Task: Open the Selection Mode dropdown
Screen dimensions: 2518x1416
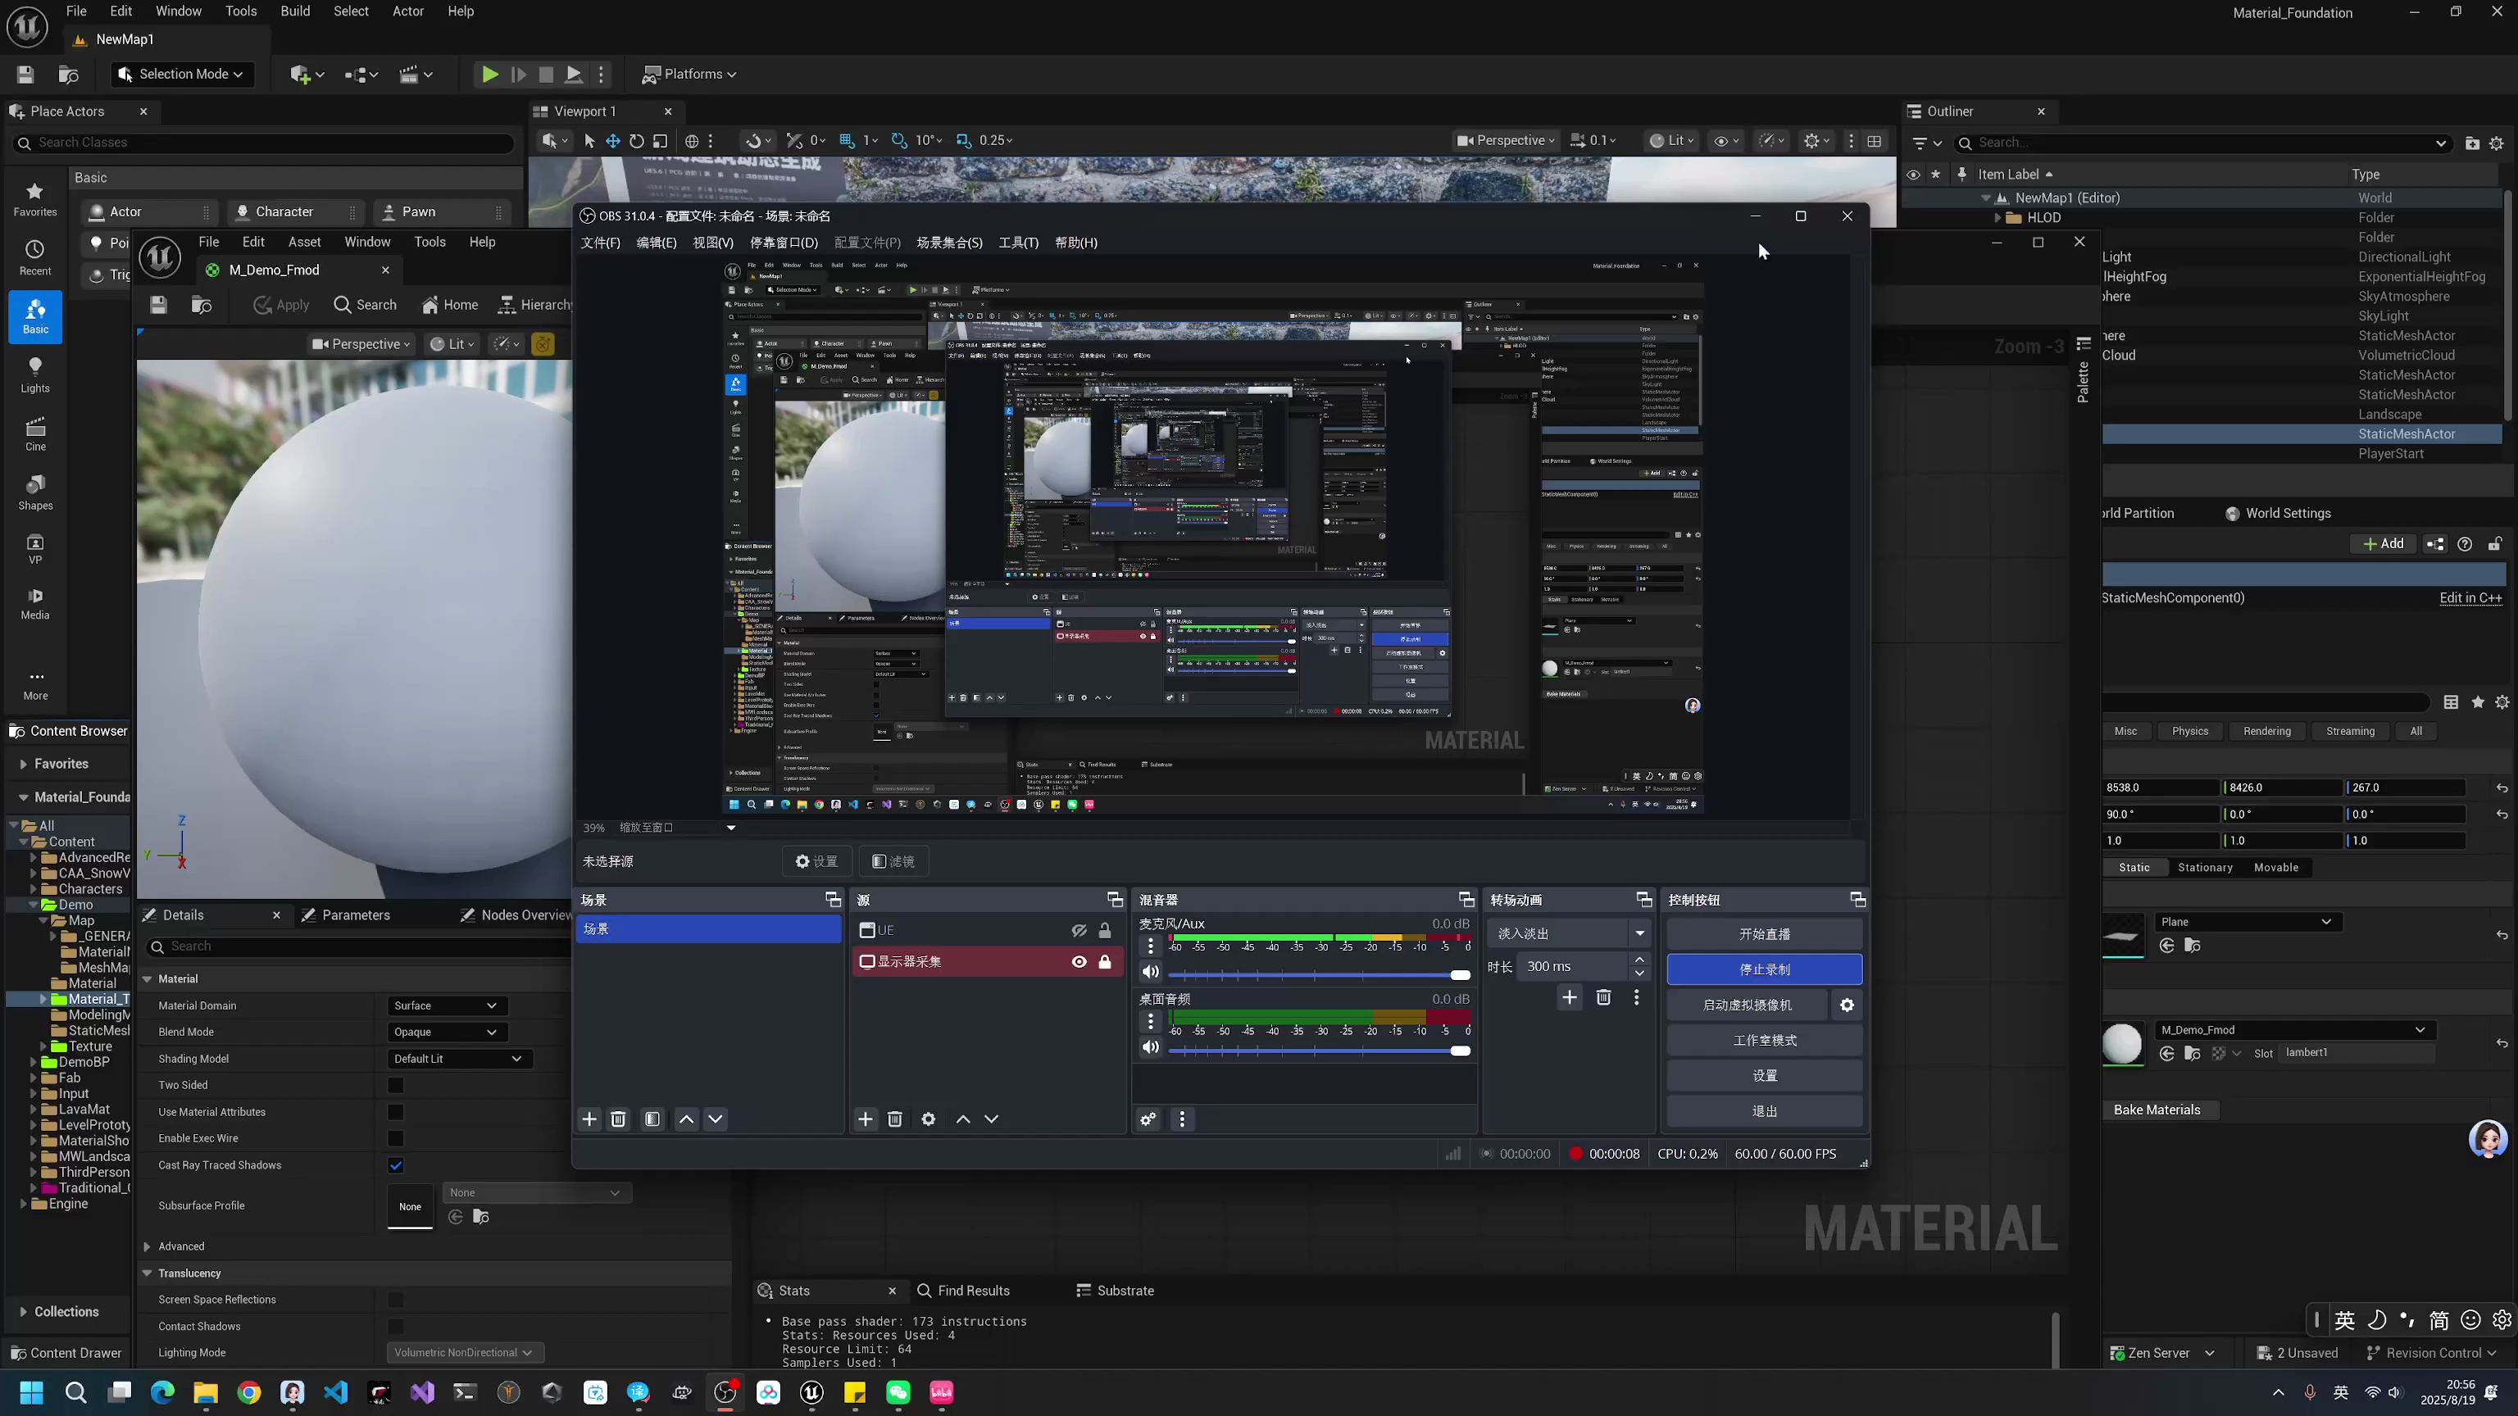Action: coord(181,75)
